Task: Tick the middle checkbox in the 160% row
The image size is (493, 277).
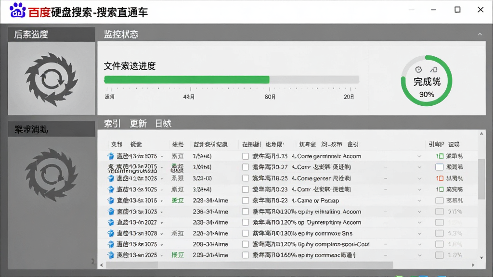Action: [246, 255]
